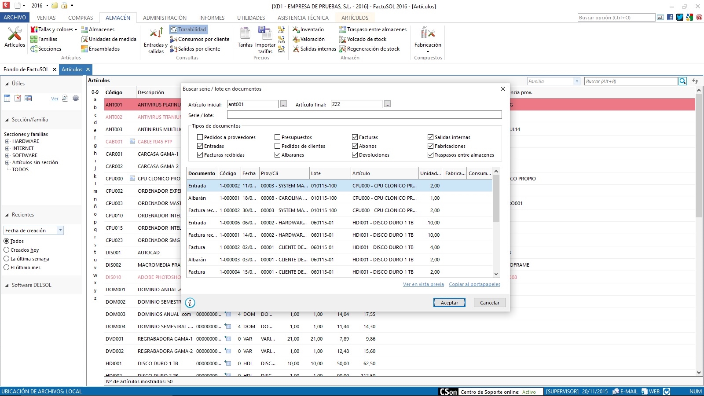Open Fecha de creación dropdown
704x396 pixels.
coord(60,231)
